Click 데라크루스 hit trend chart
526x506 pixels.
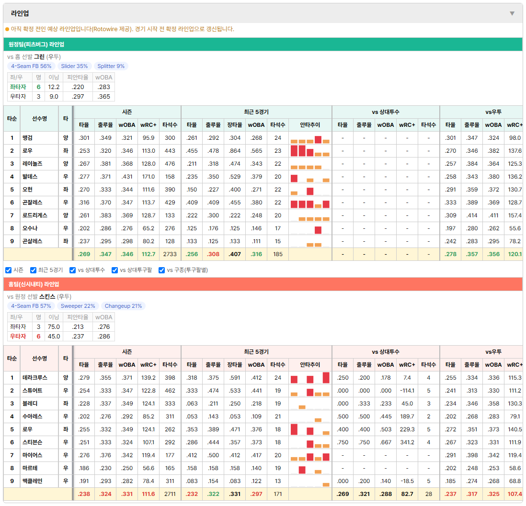coord(310,378)
